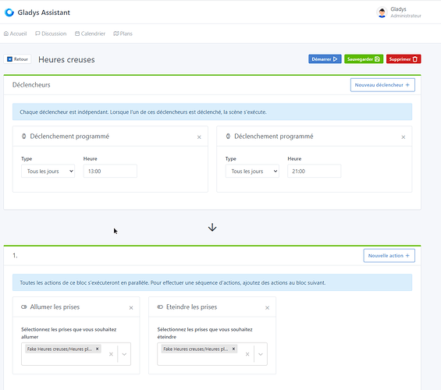Viewport: 441px width, 390px height.
Task: Remove the 13:00 scheduled trigger card
Action: pyautogui.click(x=199, y=137)
